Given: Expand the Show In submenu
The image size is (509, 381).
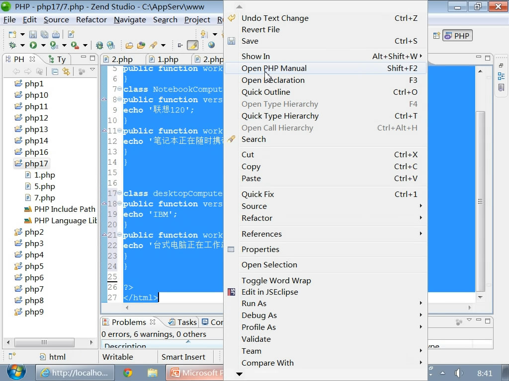Looking at the screenshot, I should (326, 57).
